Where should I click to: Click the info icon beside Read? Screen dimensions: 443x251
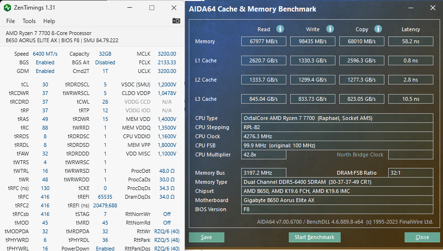(x=280, y=29)
